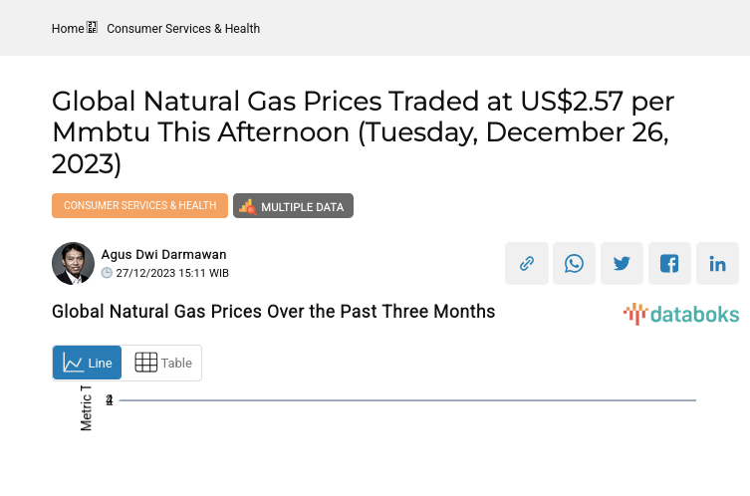750x496 pixels.
Task: Click the orange Consumer Services & Health tag
Action: point(139,206)
